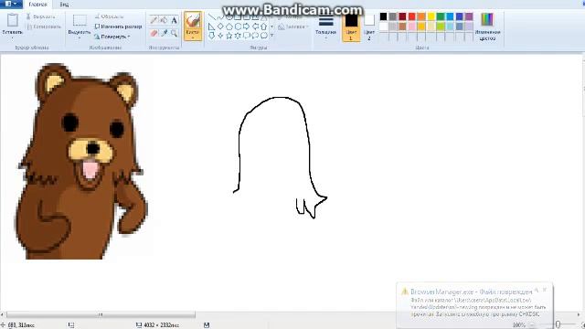The height and width of the screenshot is (329, 585).
Task: Switch to the Главная ribbon tab
Action: 37,5
